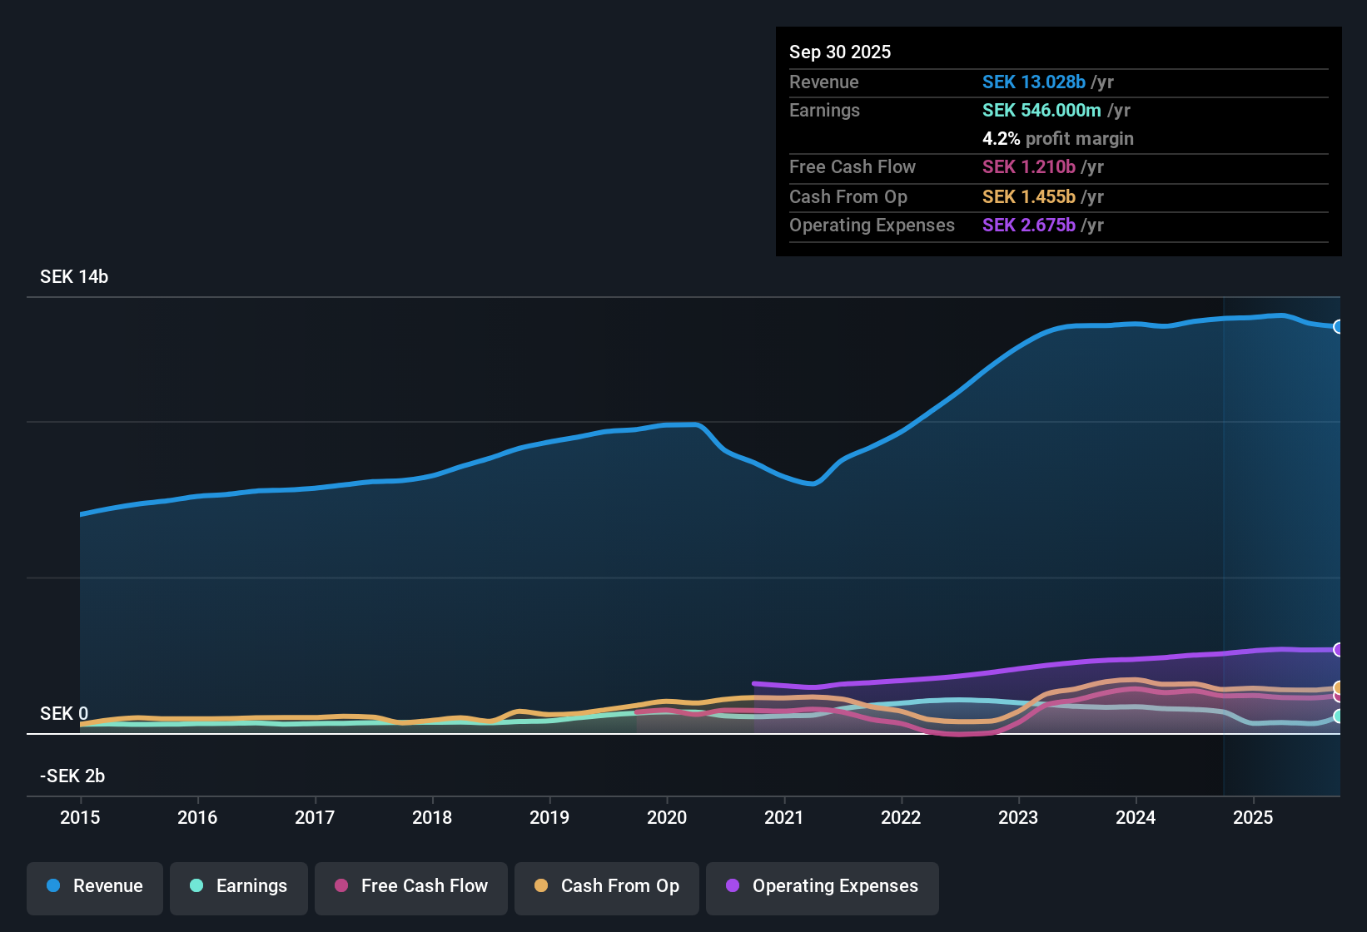Click the 2015 label on x-axis
This screenshot has height=932, width=1367.
pos(80,817)
